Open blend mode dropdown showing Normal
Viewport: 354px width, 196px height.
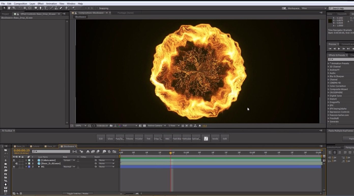[x=69, y=167]
